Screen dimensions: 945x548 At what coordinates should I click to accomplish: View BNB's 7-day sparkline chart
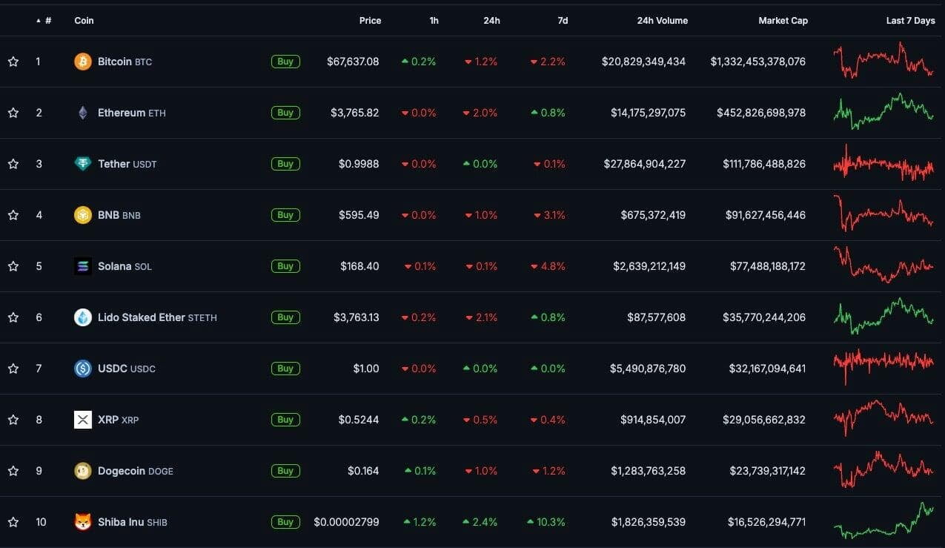point(883,214)
